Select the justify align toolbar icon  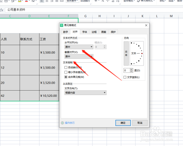pos(57,1)
